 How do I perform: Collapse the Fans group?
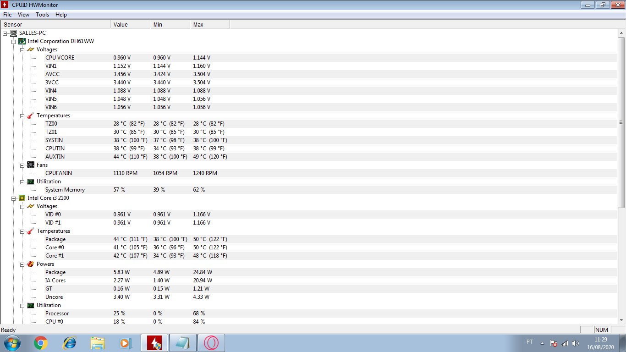point(22,165)
